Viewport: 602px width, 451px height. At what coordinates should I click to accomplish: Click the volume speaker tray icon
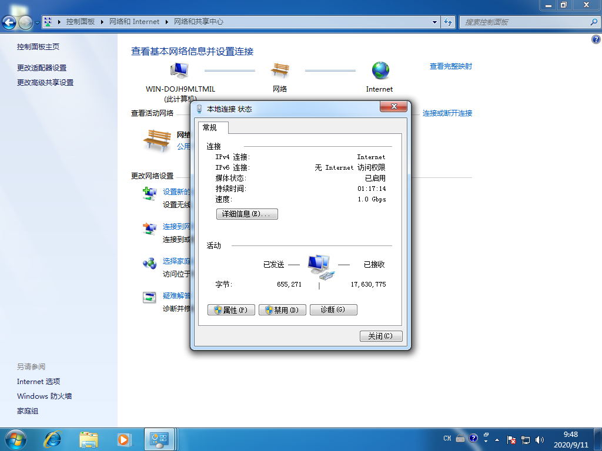coord(540,439)
